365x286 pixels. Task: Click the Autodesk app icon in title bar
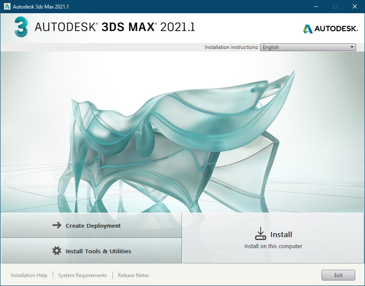7,6
